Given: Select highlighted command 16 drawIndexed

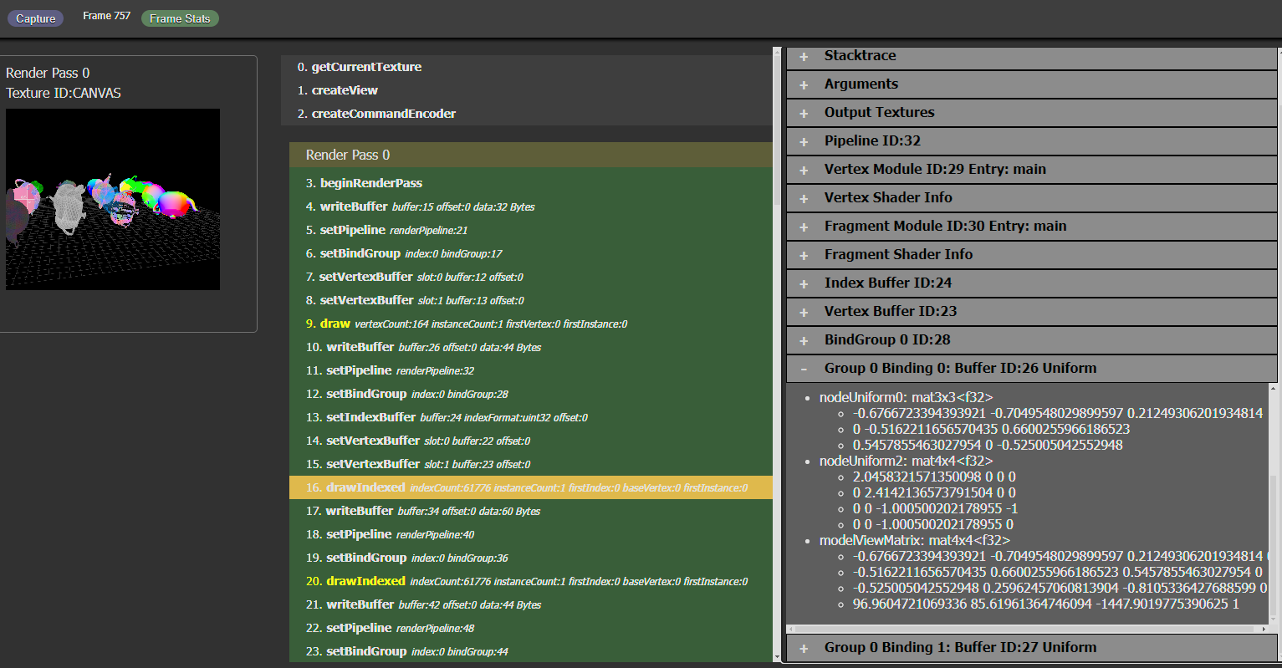Looking at the screenshot, I should [531, 487].
